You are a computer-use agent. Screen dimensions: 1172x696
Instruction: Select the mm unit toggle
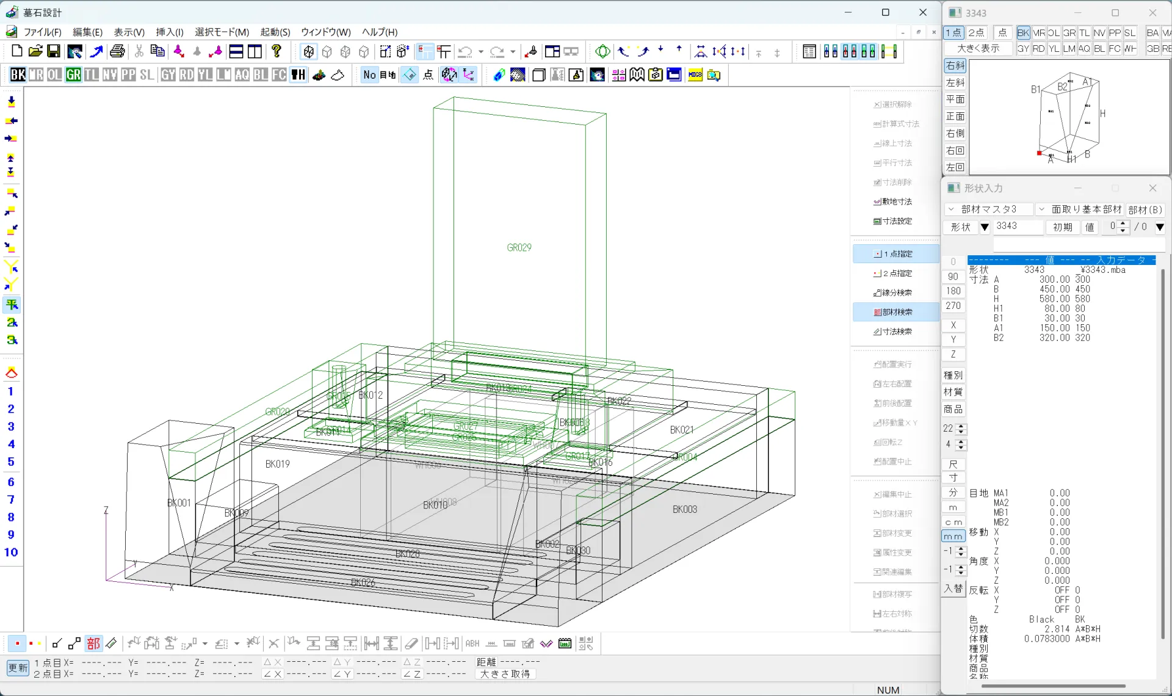click(953, 536)
